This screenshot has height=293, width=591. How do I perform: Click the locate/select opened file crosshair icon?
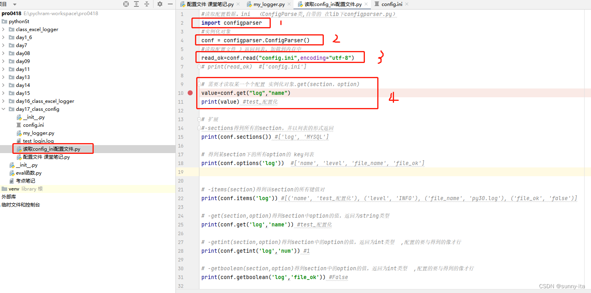pos(126,4)
